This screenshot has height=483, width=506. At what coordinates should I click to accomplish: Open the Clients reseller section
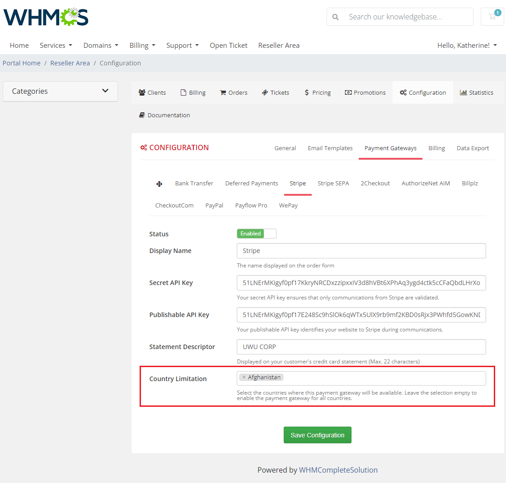(152, 92)
